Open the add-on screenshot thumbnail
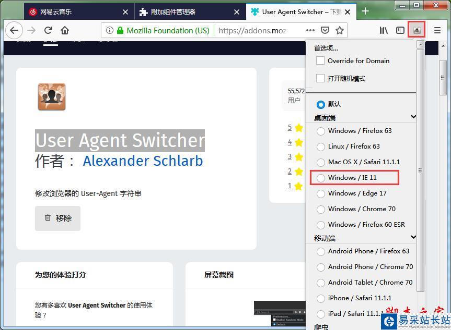 tap(280, 313)
